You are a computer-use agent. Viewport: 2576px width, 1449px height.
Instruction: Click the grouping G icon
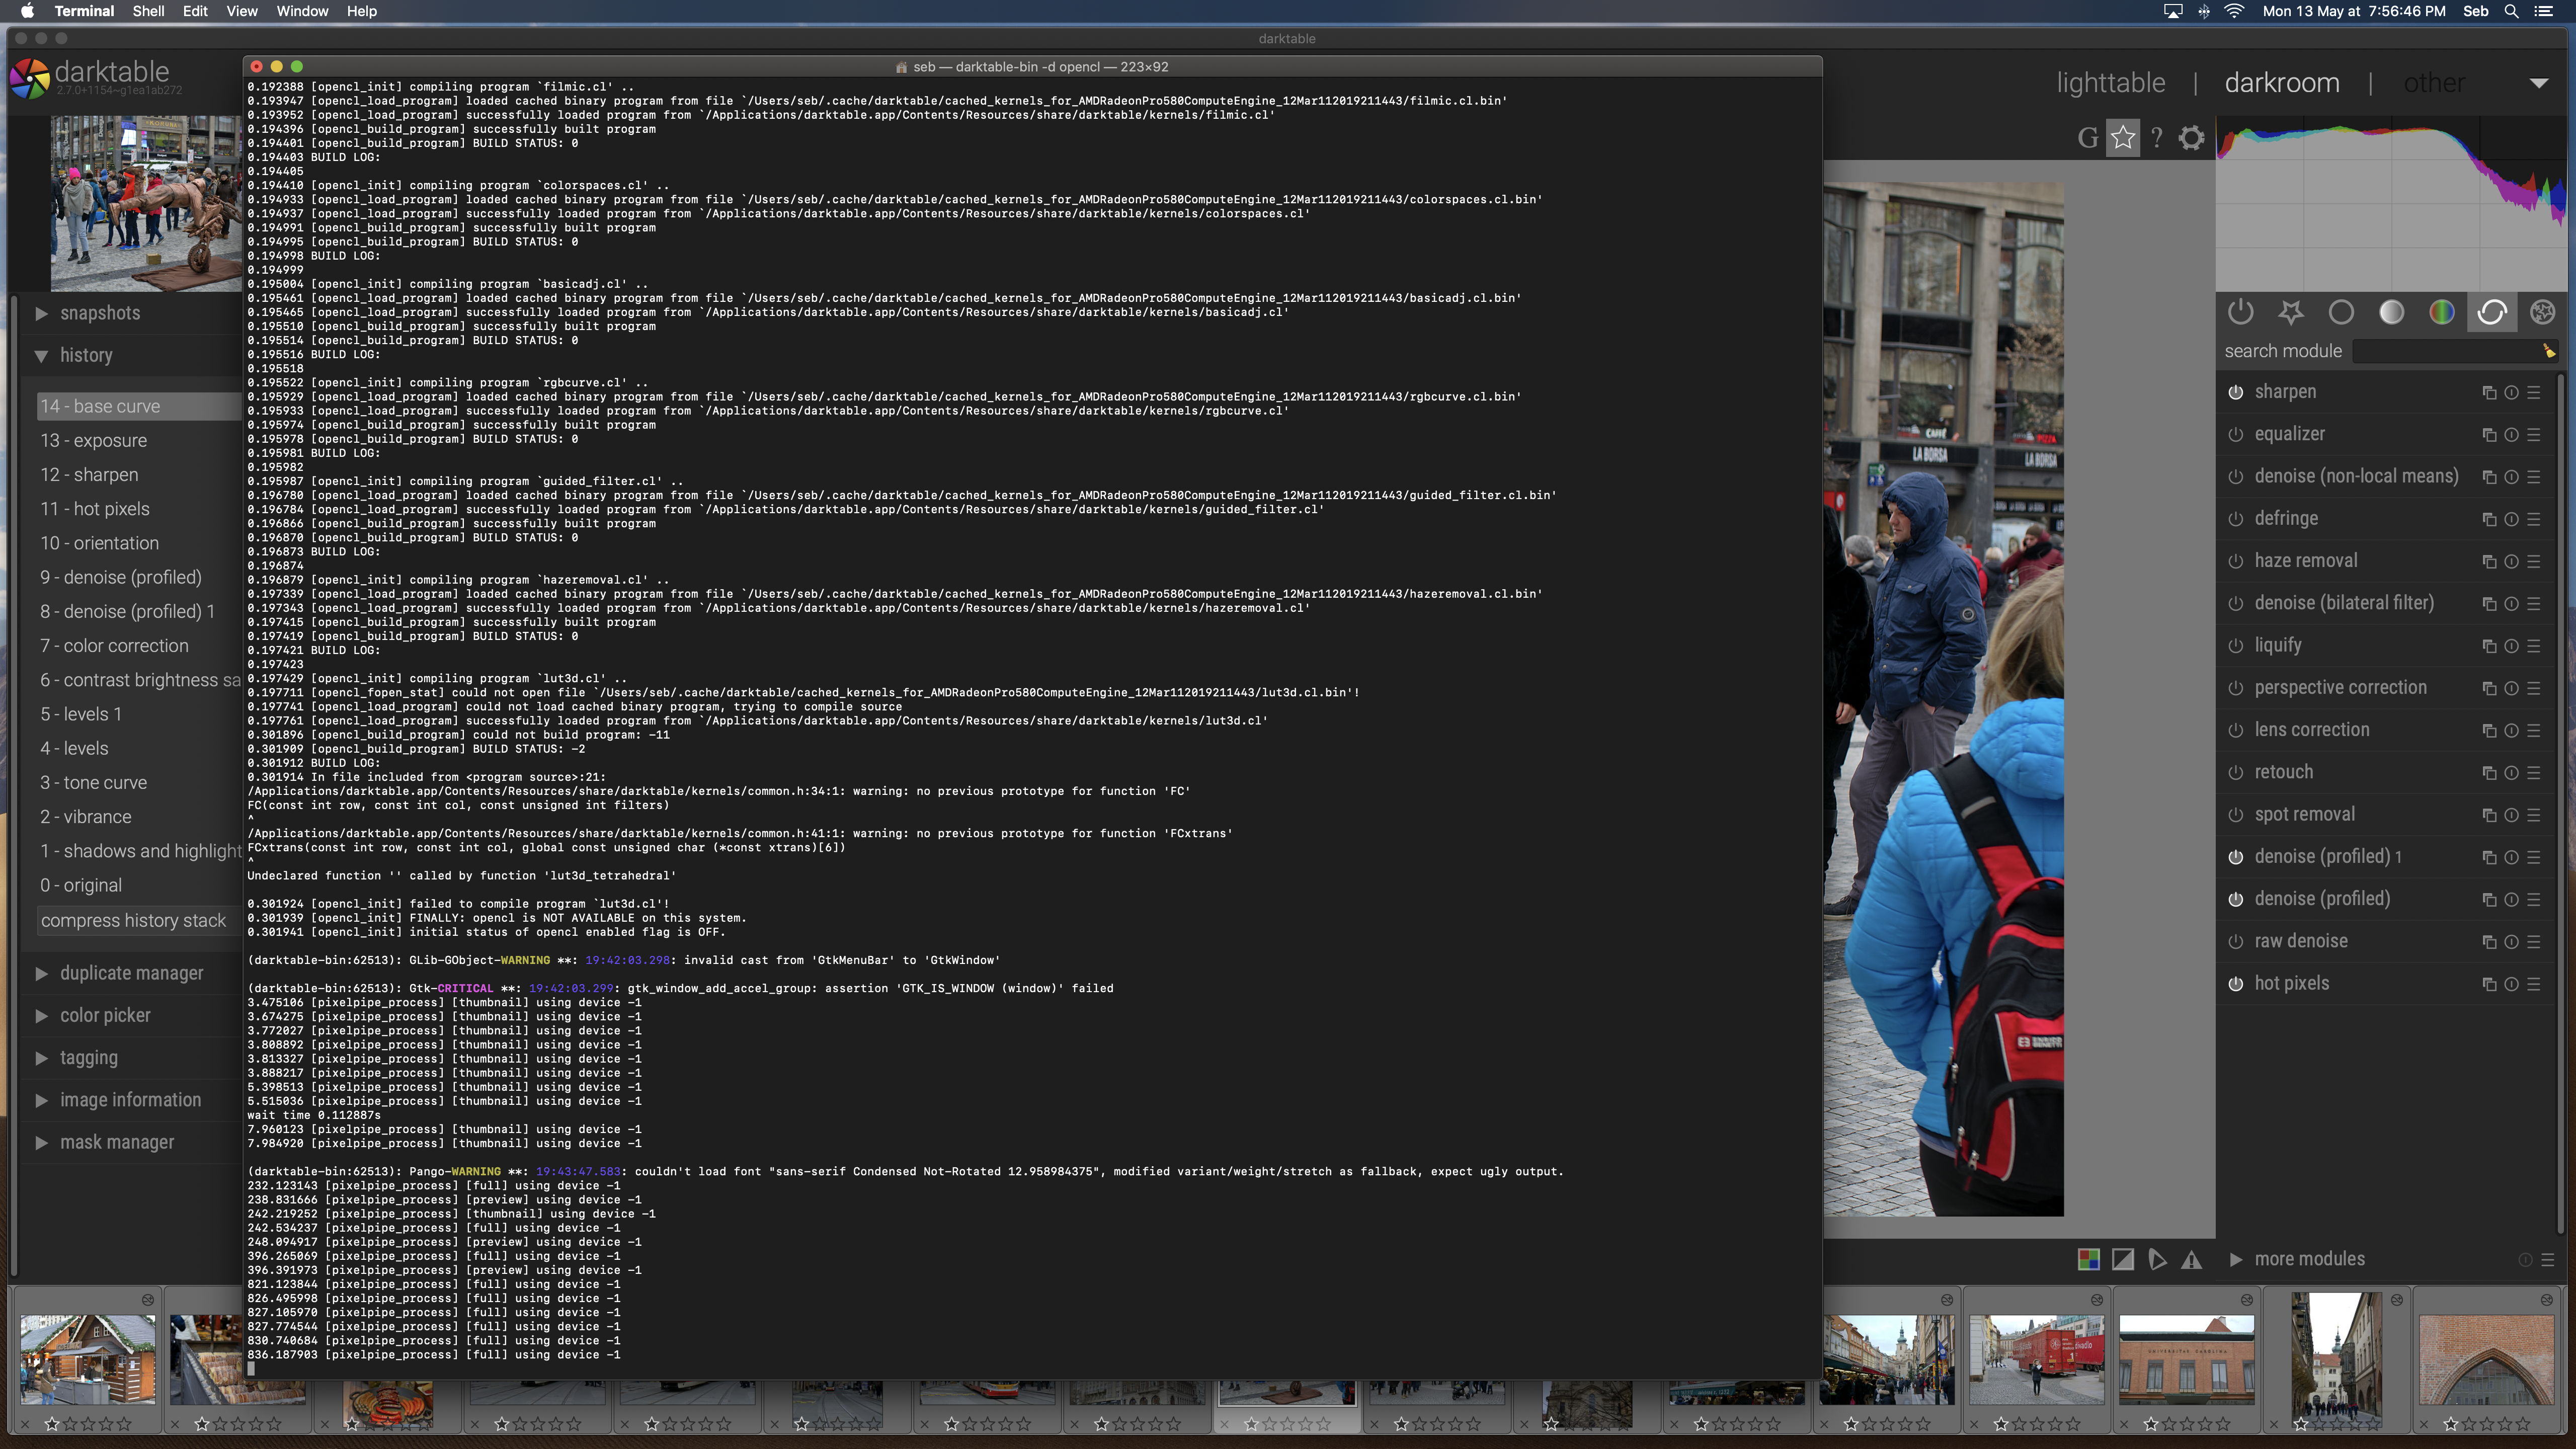(2087, 138)
